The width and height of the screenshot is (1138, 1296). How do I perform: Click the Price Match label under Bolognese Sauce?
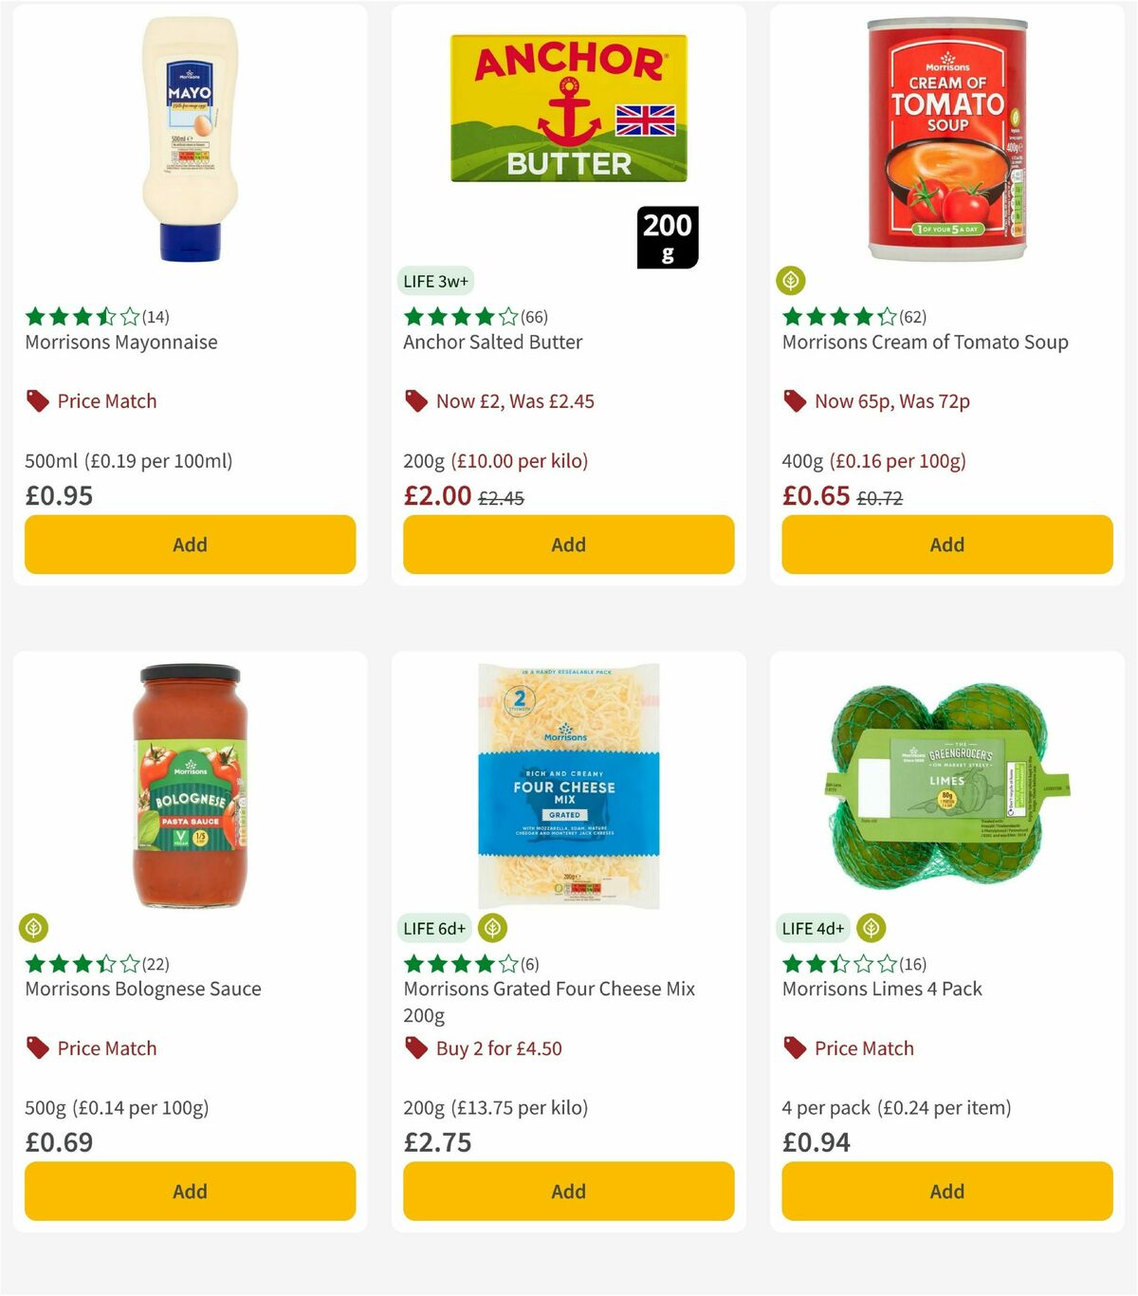coord(105,1047)
